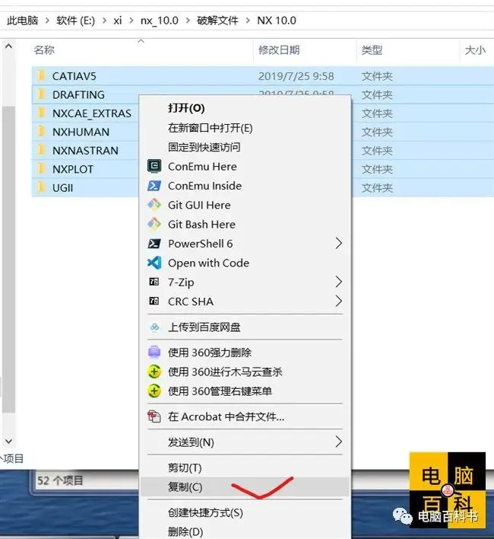Click CATIAV5 date 2019/7/25 9:58

click(x=296, y=76)
